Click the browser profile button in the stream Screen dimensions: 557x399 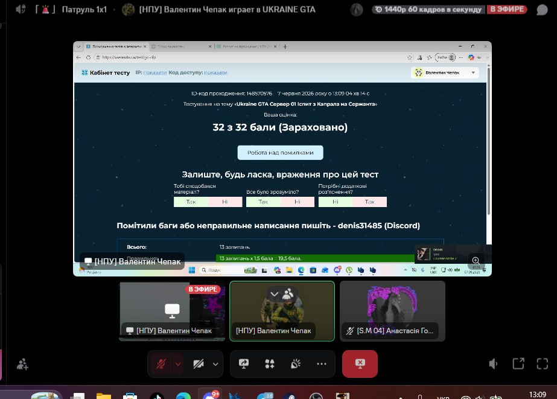coord(445,57)
